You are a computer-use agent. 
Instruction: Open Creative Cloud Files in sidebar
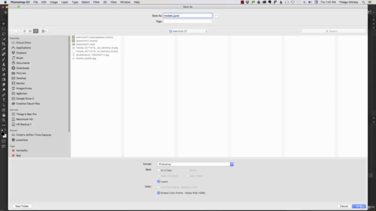[28, 104]
